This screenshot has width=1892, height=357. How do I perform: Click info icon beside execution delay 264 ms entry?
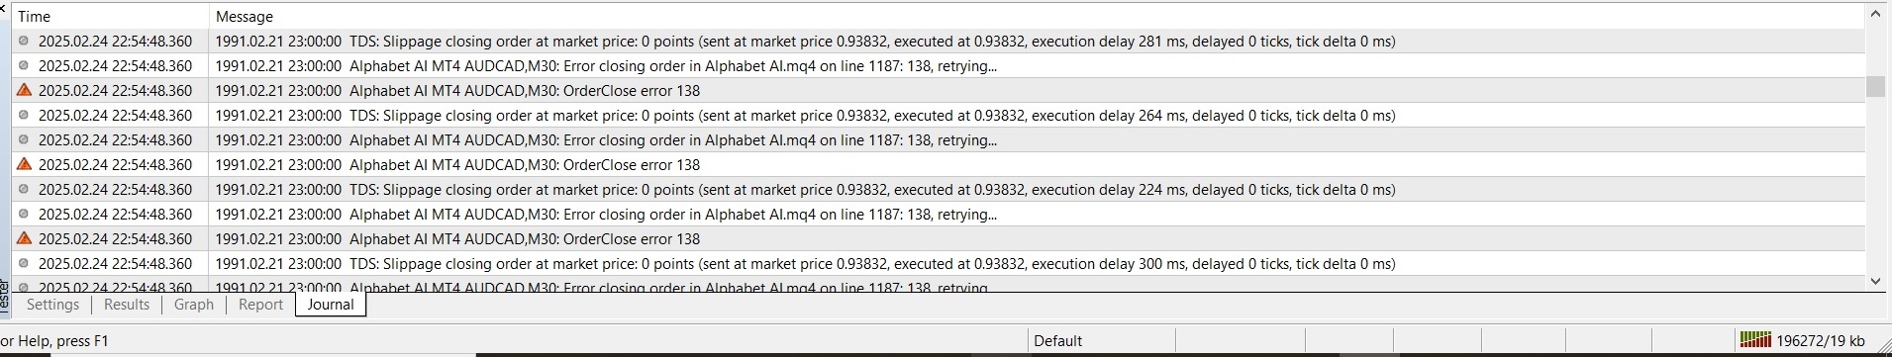[x=24, y=115]
